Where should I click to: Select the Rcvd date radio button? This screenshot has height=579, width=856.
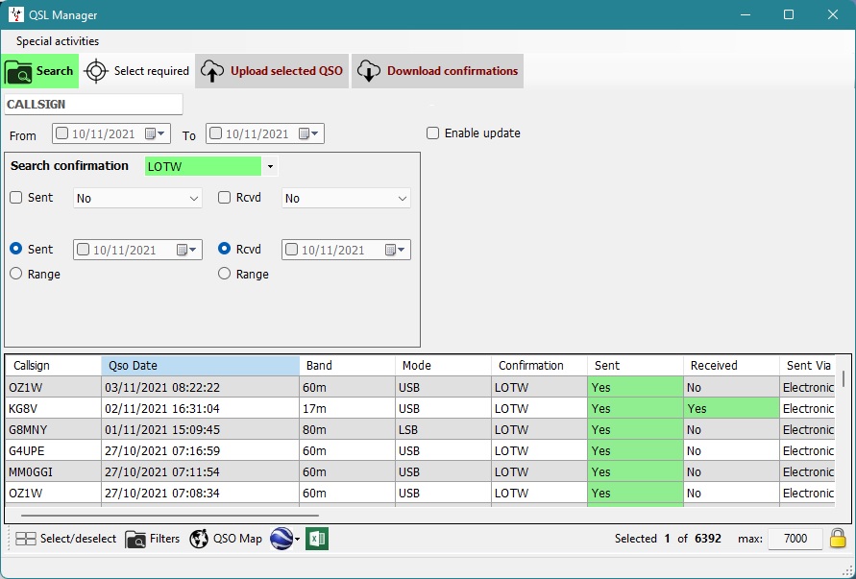pos(225,249)
